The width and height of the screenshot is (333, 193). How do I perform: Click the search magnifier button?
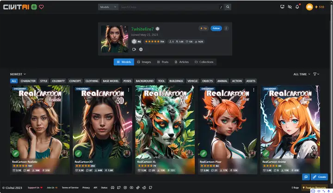click(228, 7)
